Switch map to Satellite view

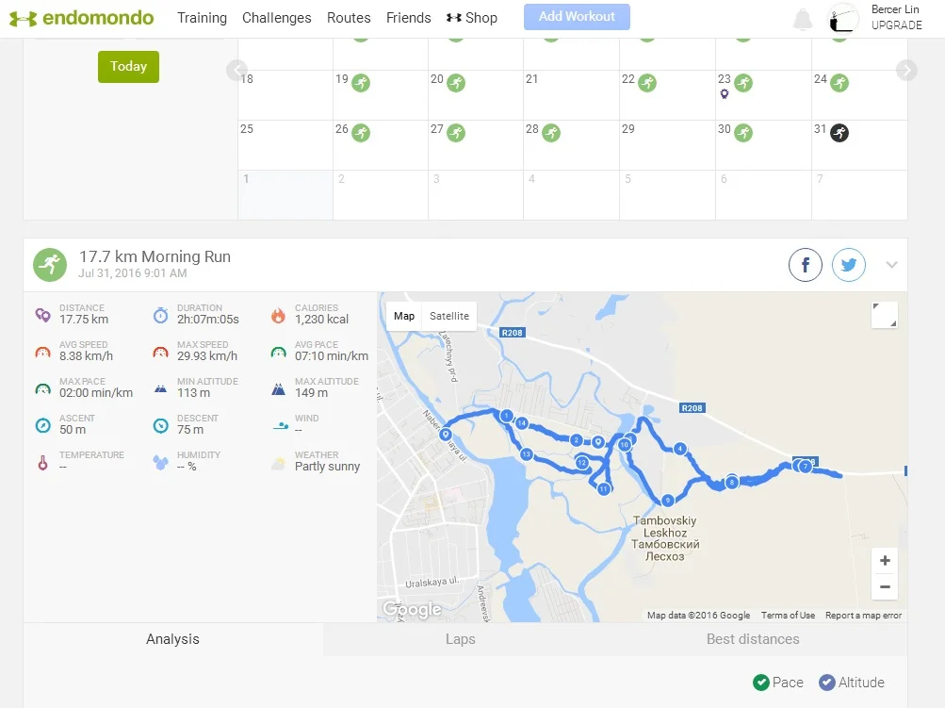[449, 316]
